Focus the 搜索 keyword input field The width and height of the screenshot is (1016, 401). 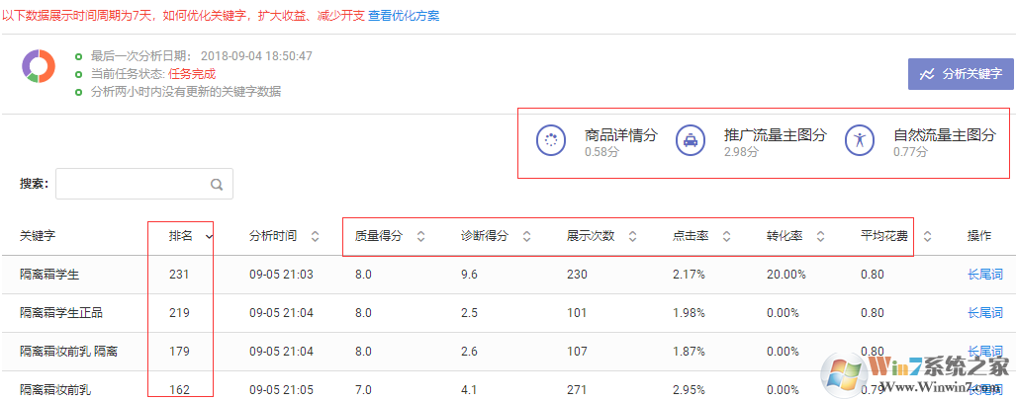[x=134, y=184]
